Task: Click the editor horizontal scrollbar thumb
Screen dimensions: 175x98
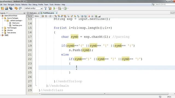Action: (x=104, y=94)
